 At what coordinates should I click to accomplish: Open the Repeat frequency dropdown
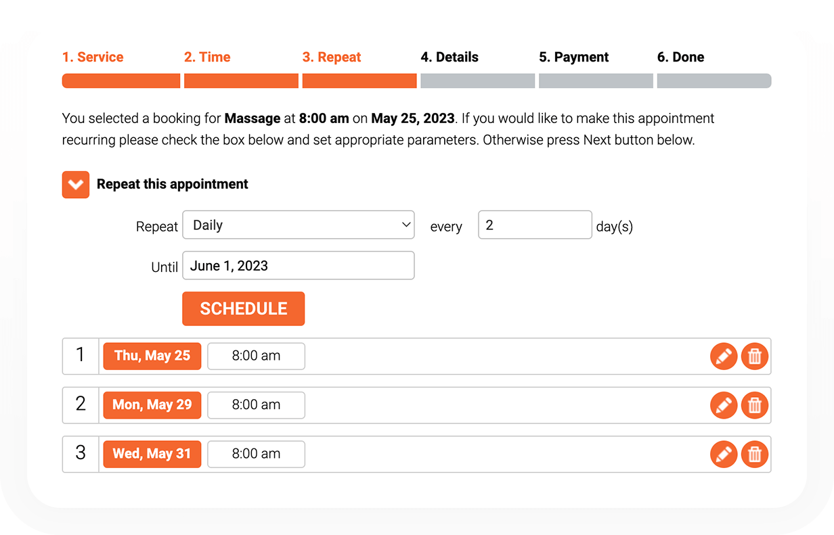pos(299,225)
